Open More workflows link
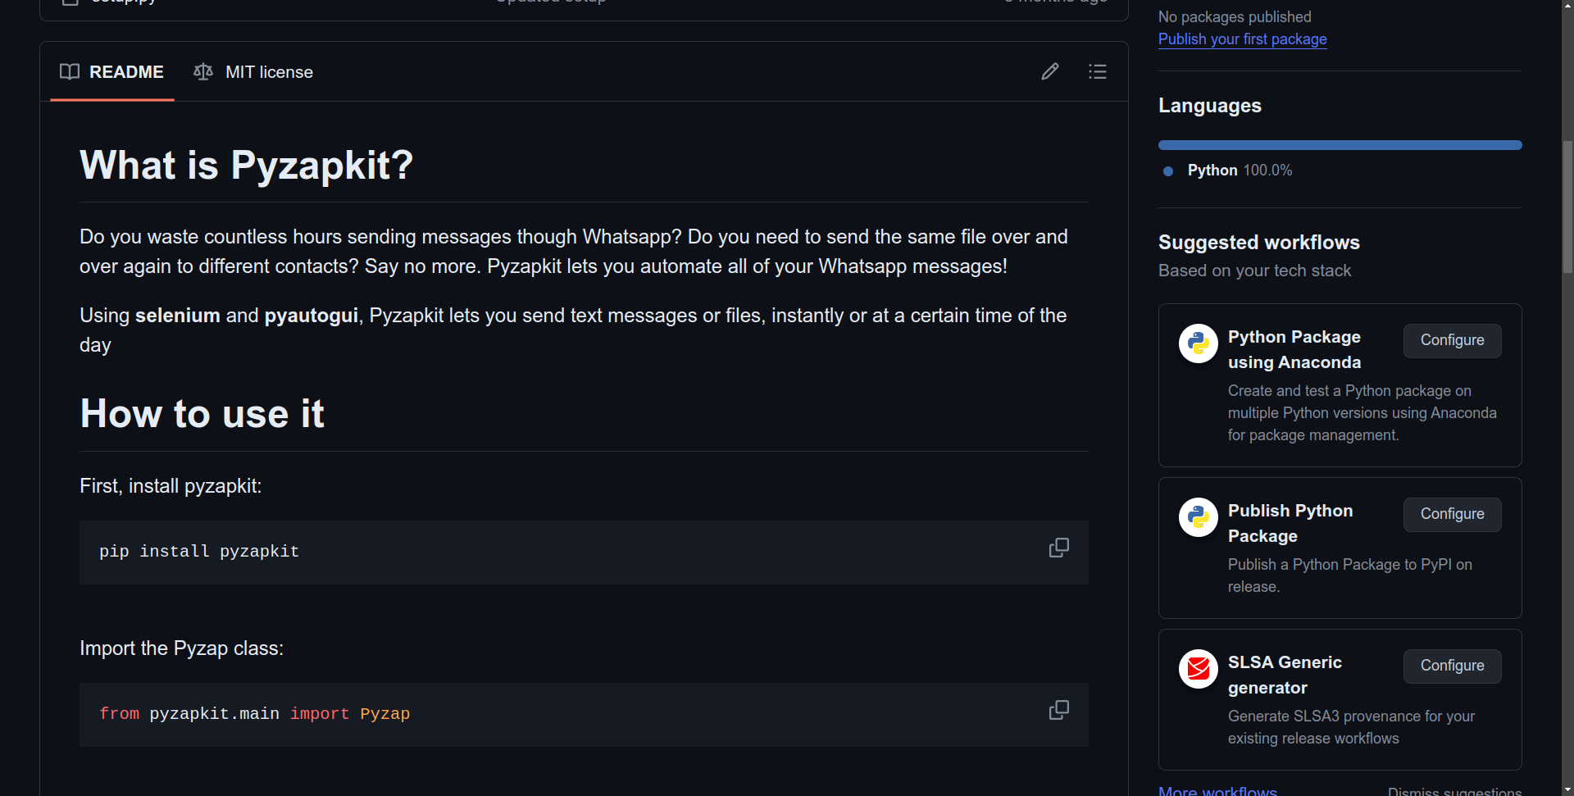This screenshot has width=1574, height=796. pyautogui.click(x=1217, y=791)
